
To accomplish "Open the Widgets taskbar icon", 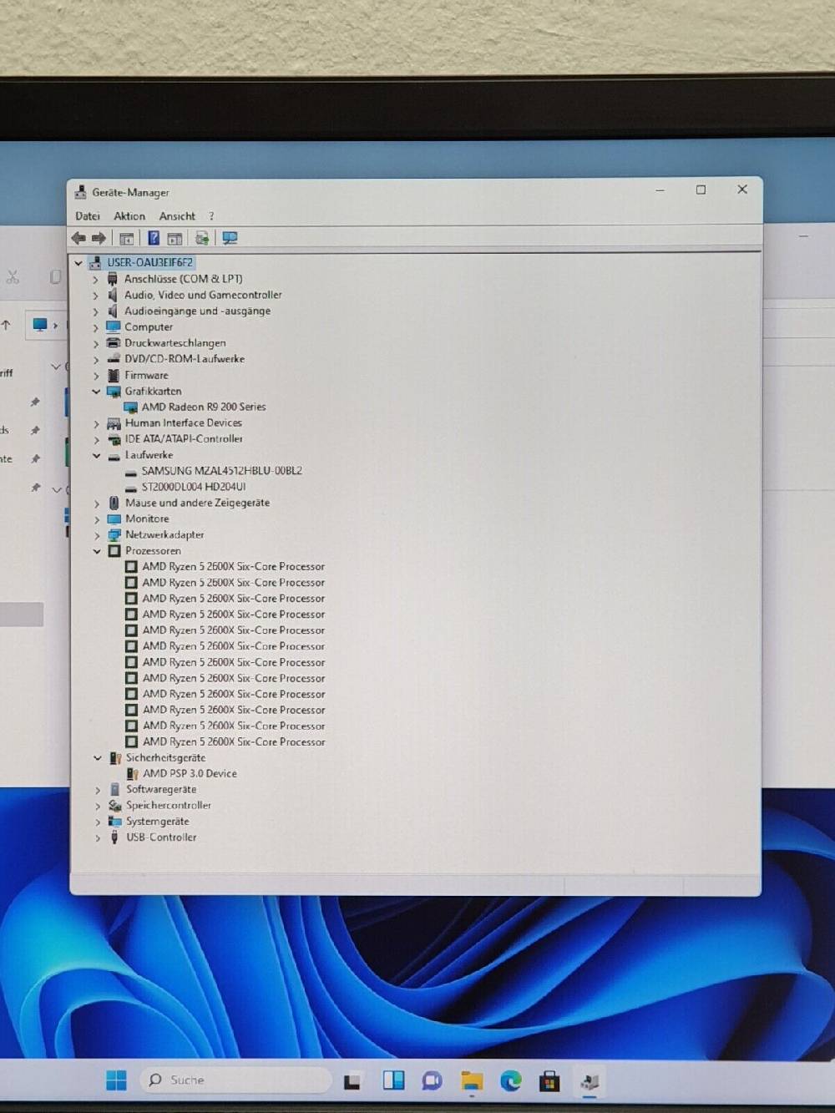I will coord(393,1081).
